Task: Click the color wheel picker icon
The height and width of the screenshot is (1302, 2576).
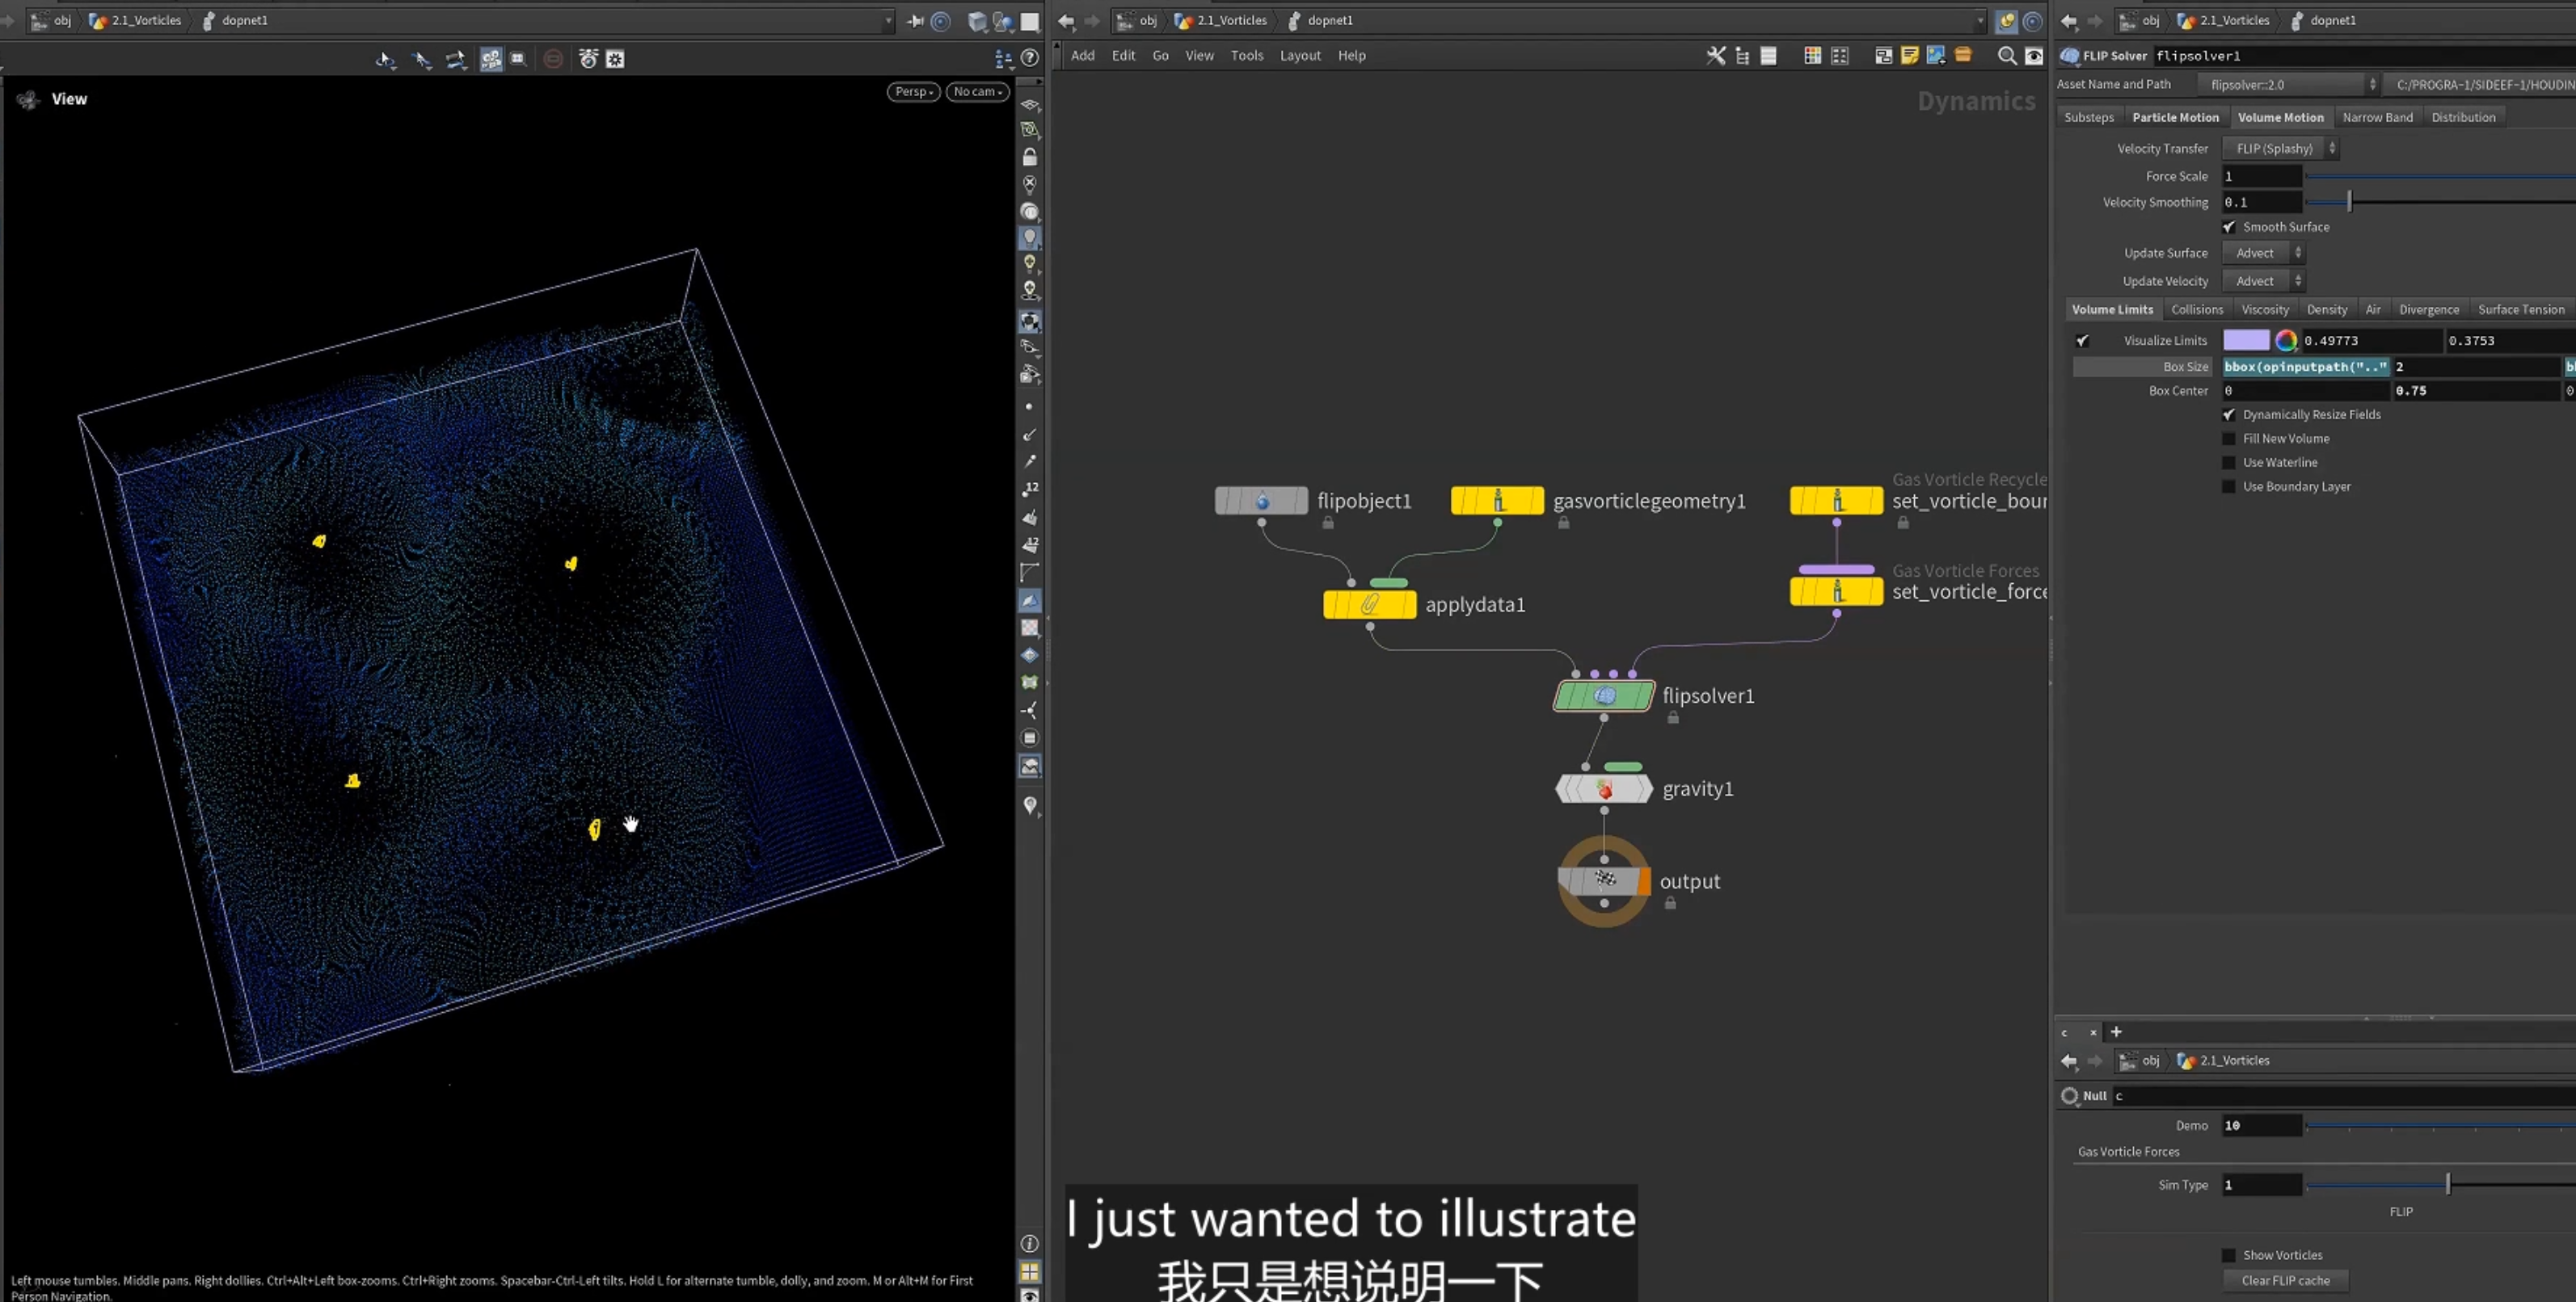Action: [x=2285, y=341]
